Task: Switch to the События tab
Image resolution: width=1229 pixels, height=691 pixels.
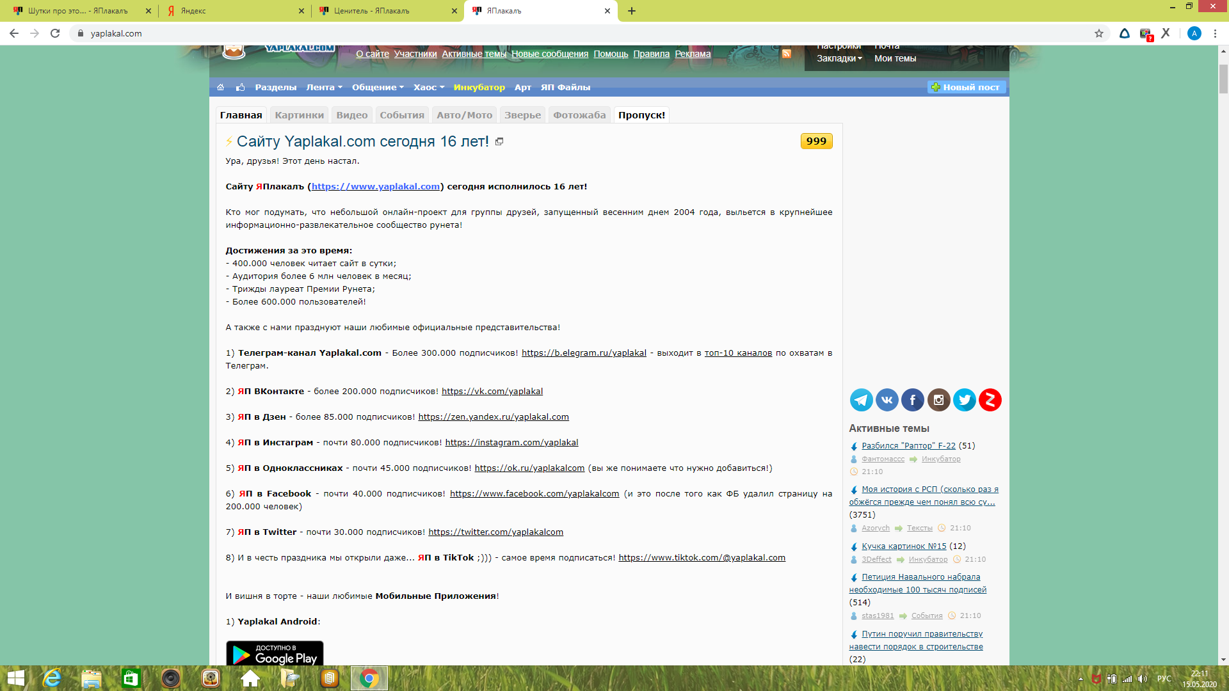Action: pos(402,115)
